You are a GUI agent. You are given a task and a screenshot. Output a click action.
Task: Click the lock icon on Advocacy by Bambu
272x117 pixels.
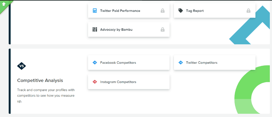162,29
